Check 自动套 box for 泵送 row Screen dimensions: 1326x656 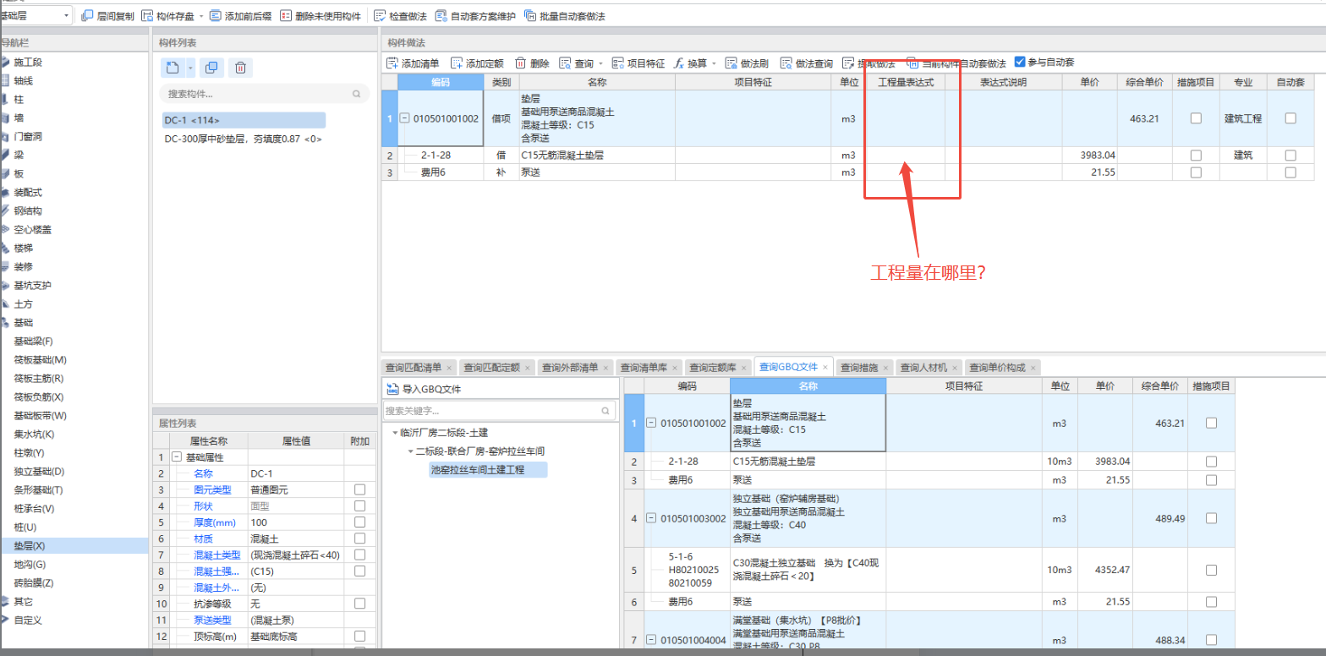[1290, 172]
